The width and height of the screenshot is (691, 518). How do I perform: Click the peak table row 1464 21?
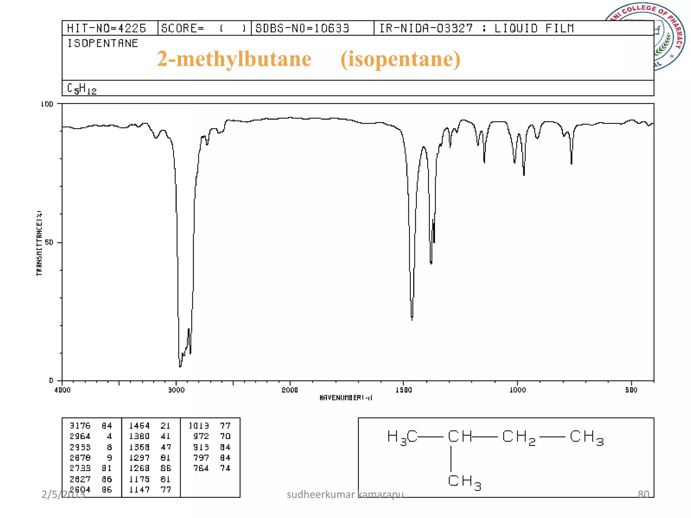[150, 426]
